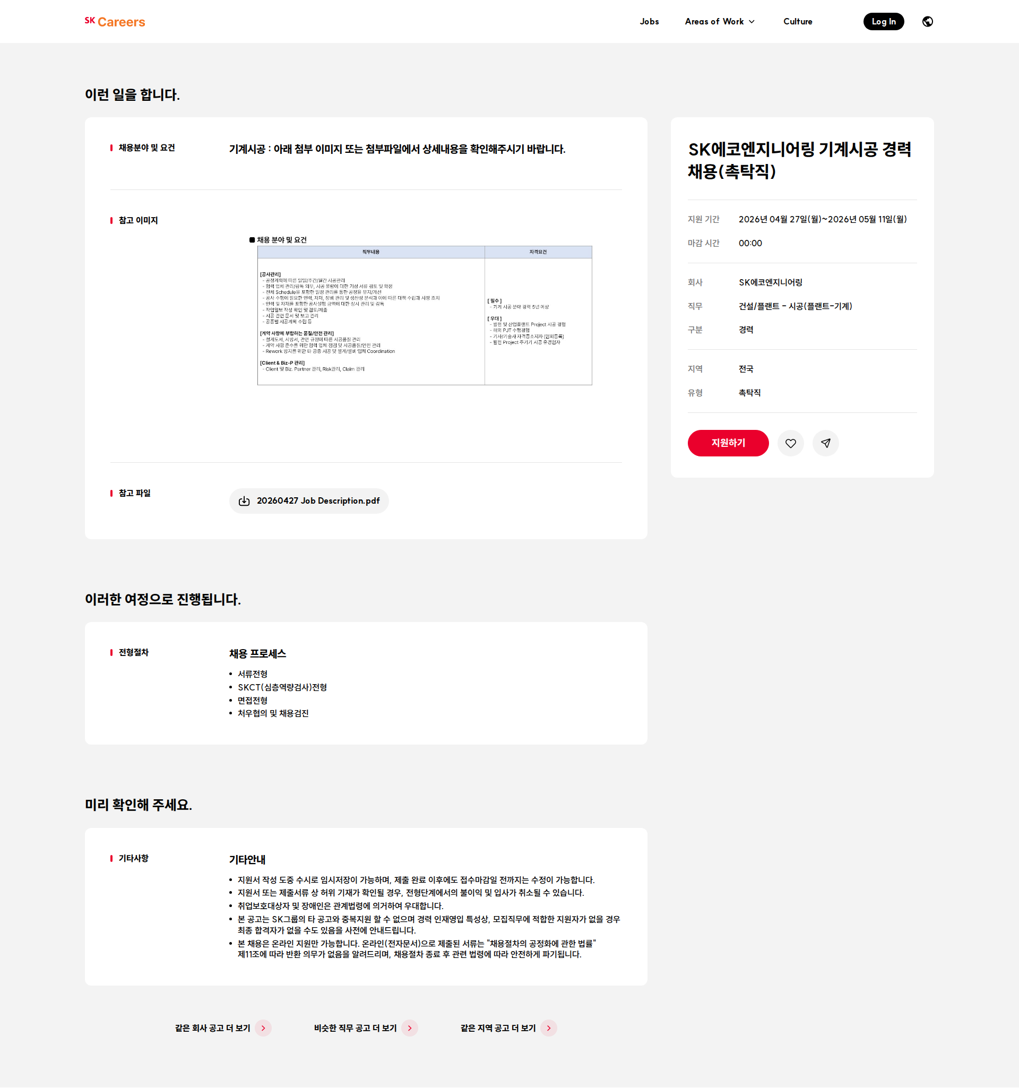Download 20260427 Job Description.pdf file
Image resolution: width=1019 pixels, height=1088 pixels.
(309, 501)
